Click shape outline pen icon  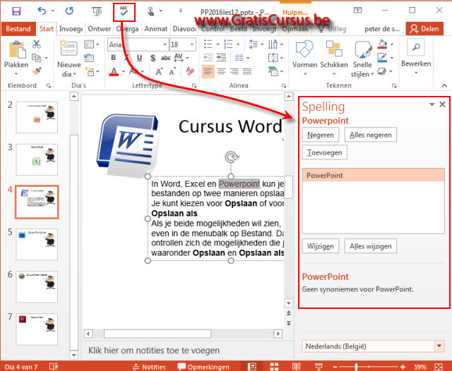(x=383, y=58)
